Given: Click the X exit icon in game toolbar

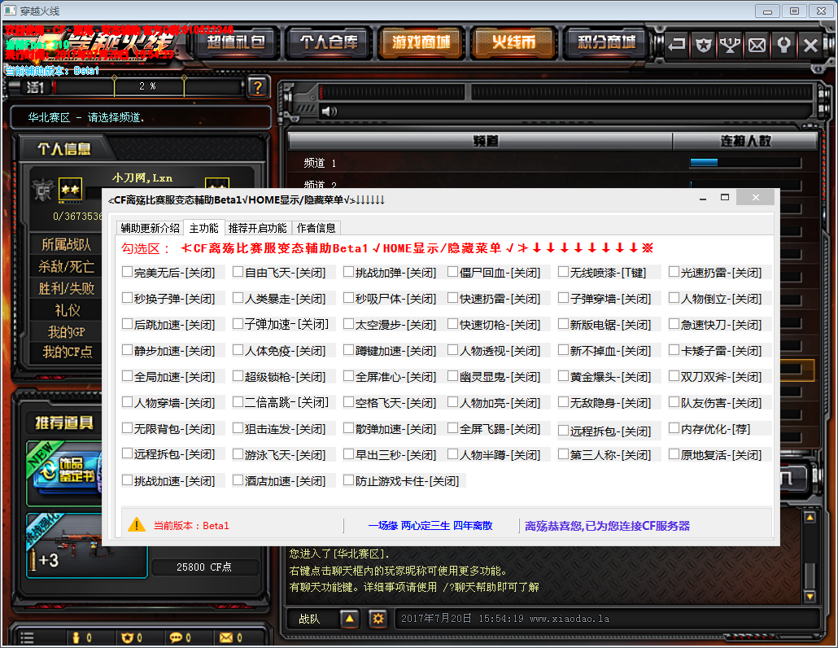Looking at the screenshot, I should pos(810,45).
